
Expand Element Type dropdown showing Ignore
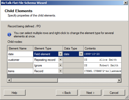pos(60,65)
